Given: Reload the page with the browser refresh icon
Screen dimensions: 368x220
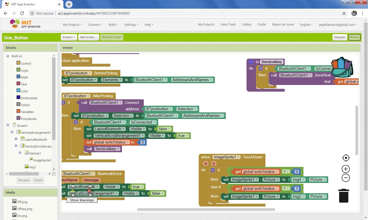Looking at the screenshot, I should 22,13.
